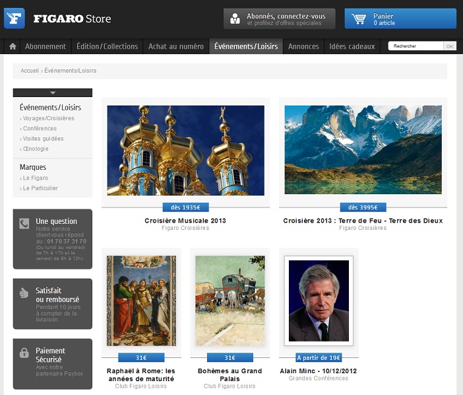Viewport: 463px width, 395px height.
Task: Click phone number 01 70 37 31 70
Action: tap(67, 241)
